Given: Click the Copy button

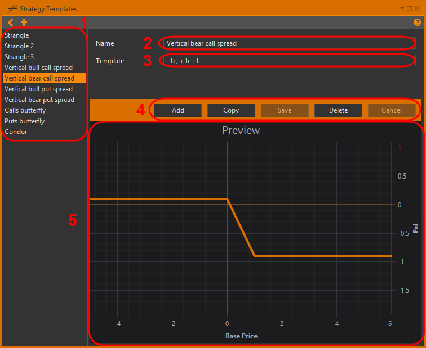Looking at the screenshot, I should [x=231, y=110].
